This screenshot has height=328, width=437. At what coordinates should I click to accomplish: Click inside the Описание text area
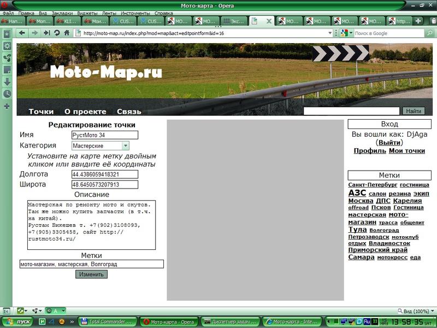pyautogui.click(x=91, y=225)
